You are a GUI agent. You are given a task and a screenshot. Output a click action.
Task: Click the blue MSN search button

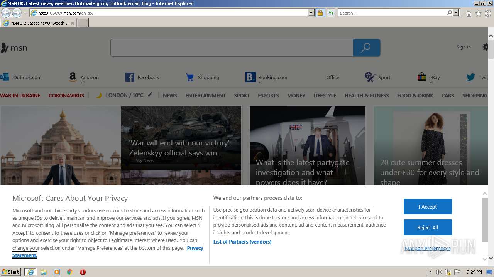[x=366, y=48]
